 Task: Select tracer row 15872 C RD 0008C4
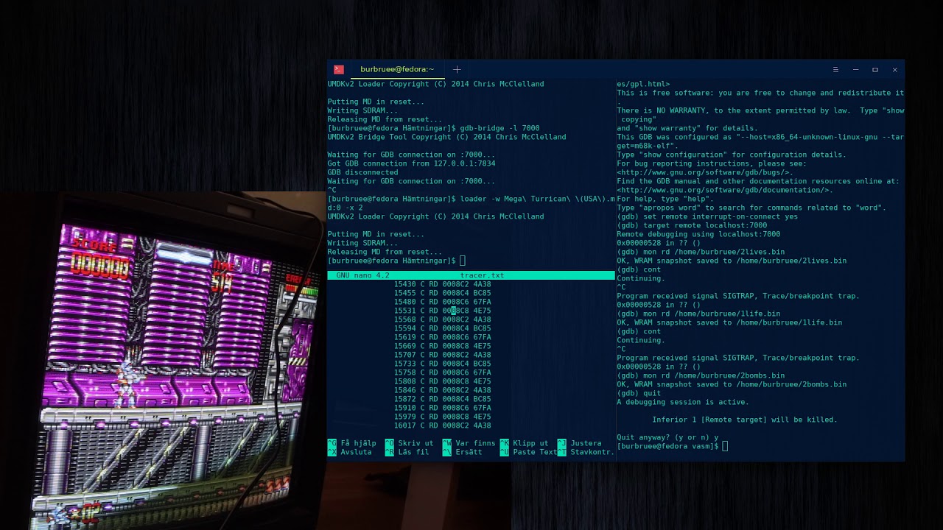[442, 399]
